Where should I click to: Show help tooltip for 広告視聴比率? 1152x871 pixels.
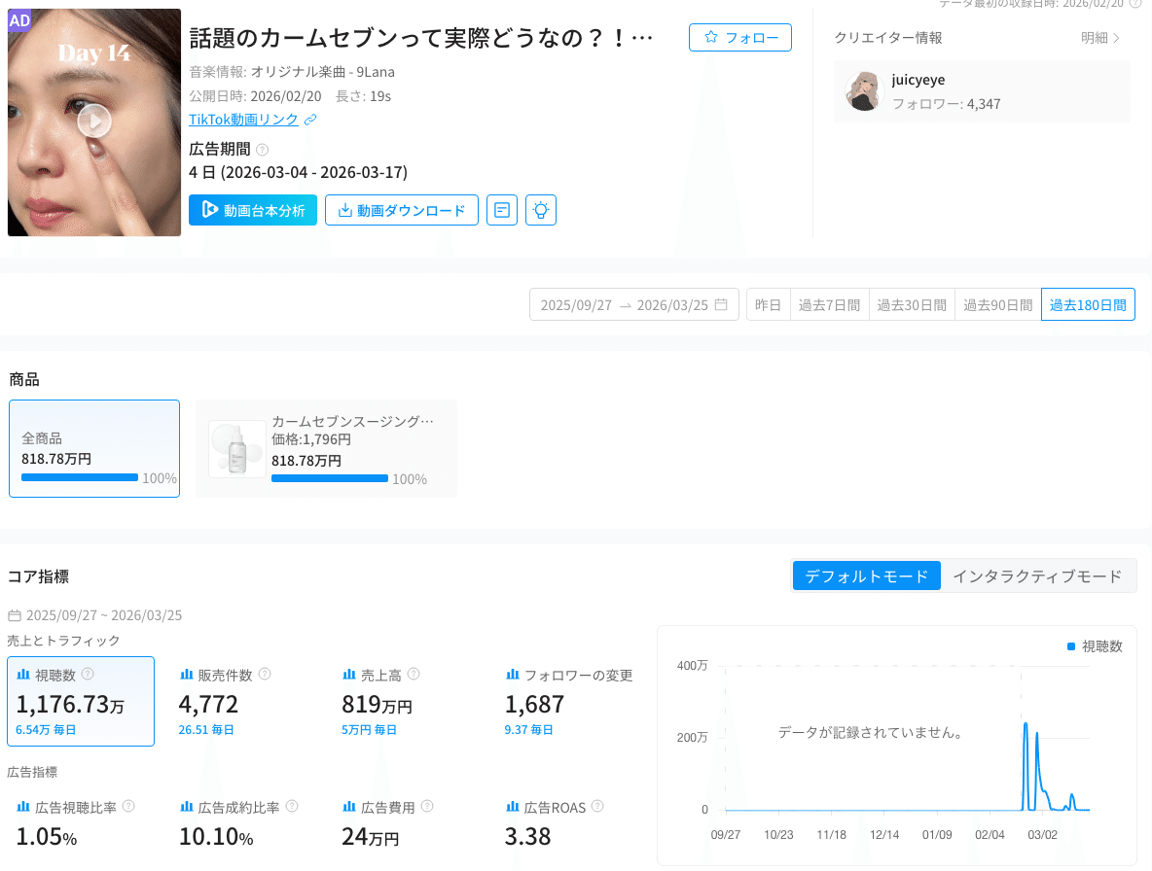tap(128, 807)
